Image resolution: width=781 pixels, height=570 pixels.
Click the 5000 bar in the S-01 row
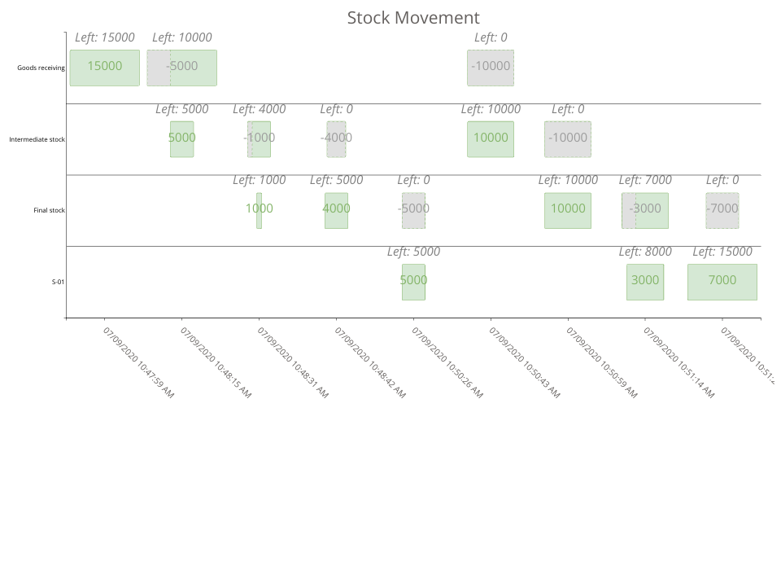click(x=413, y=282)
